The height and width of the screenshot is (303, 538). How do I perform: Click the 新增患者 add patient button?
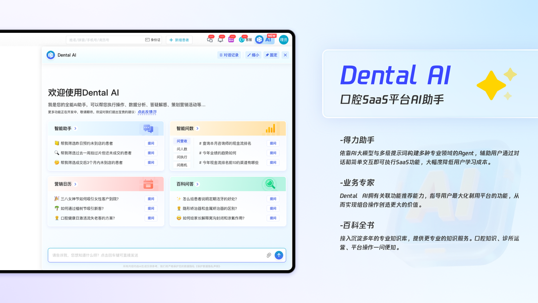(x=179, y=40)
